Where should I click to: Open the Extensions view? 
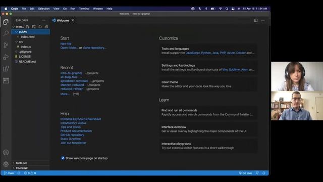pos(6,69)
